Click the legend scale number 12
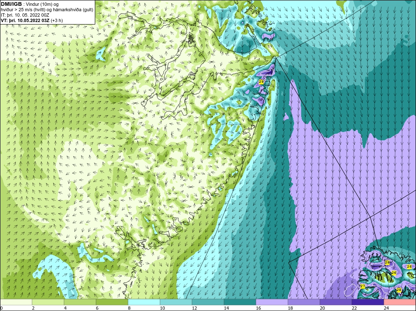Screen dimensions: 416x311 tap(194, 308)
